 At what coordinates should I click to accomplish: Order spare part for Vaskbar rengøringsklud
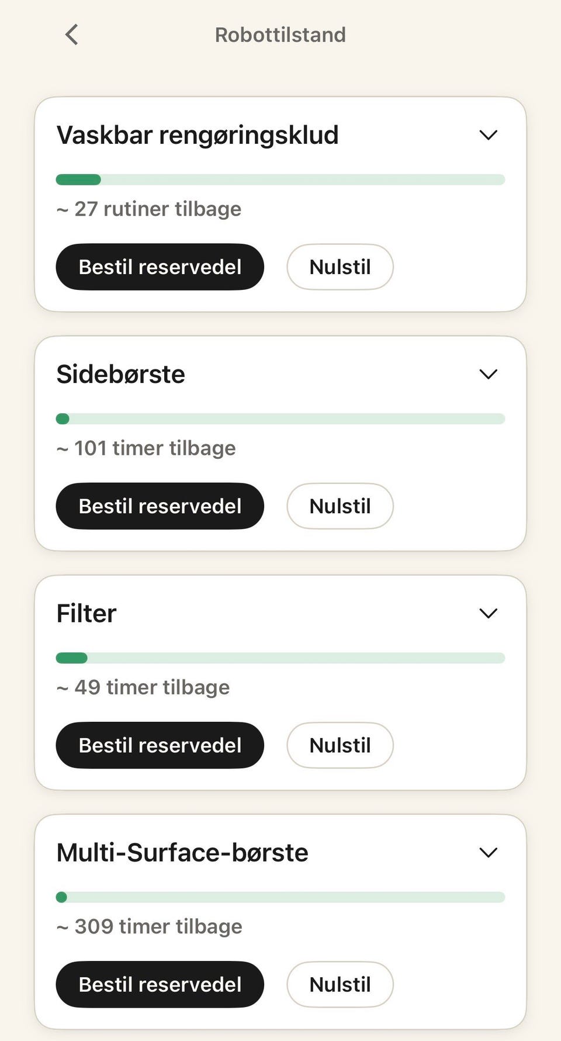(160, 267)
